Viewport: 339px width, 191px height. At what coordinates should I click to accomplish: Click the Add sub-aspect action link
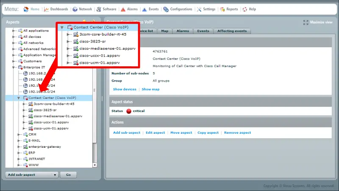point(127,132)
